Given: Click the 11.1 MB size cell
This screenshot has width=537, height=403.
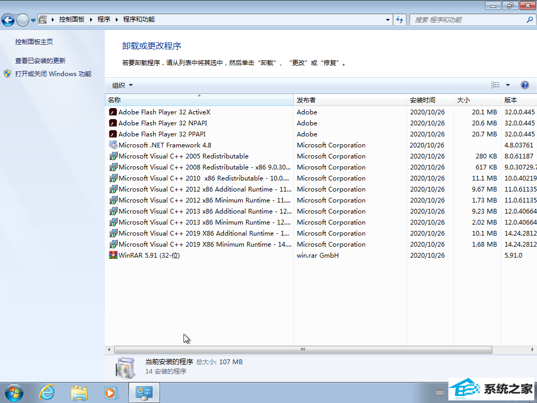Looking at the screenshot, I should coord(484,178).
